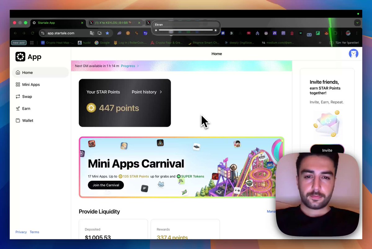Click the Startale App logo icon

(x=20, y=56)
